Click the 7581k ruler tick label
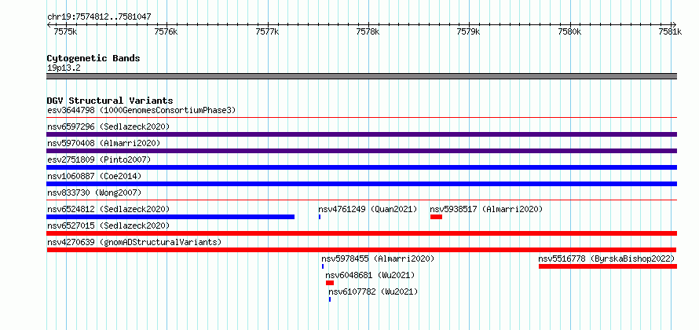The width and height of the screenshot is (699, 330). pyautogui.click(x=671, y=31)
